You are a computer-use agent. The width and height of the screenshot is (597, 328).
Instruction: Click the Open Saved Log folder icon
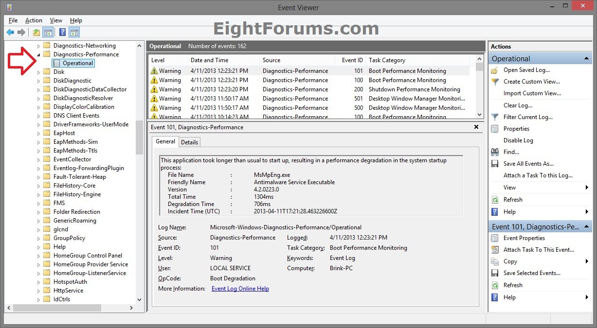click(495, 70)
